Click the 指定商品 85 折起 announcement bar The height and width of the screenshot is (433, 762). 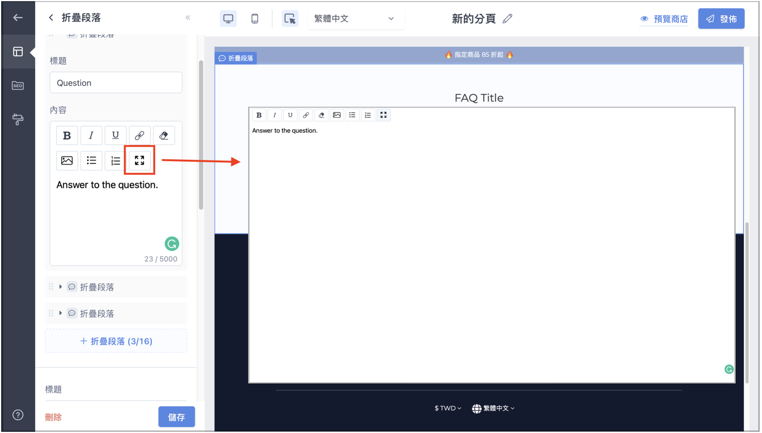[x=479, y=55]
